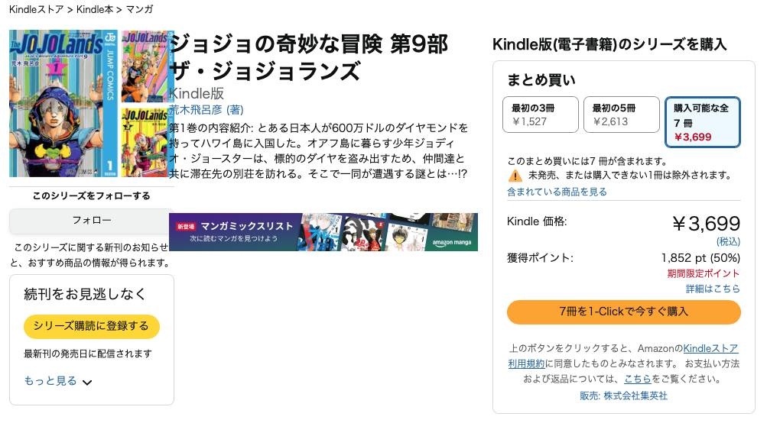767x423 pixels.
Task: Expand the もっと見る chevron arrow
Action: pos(87,383)
